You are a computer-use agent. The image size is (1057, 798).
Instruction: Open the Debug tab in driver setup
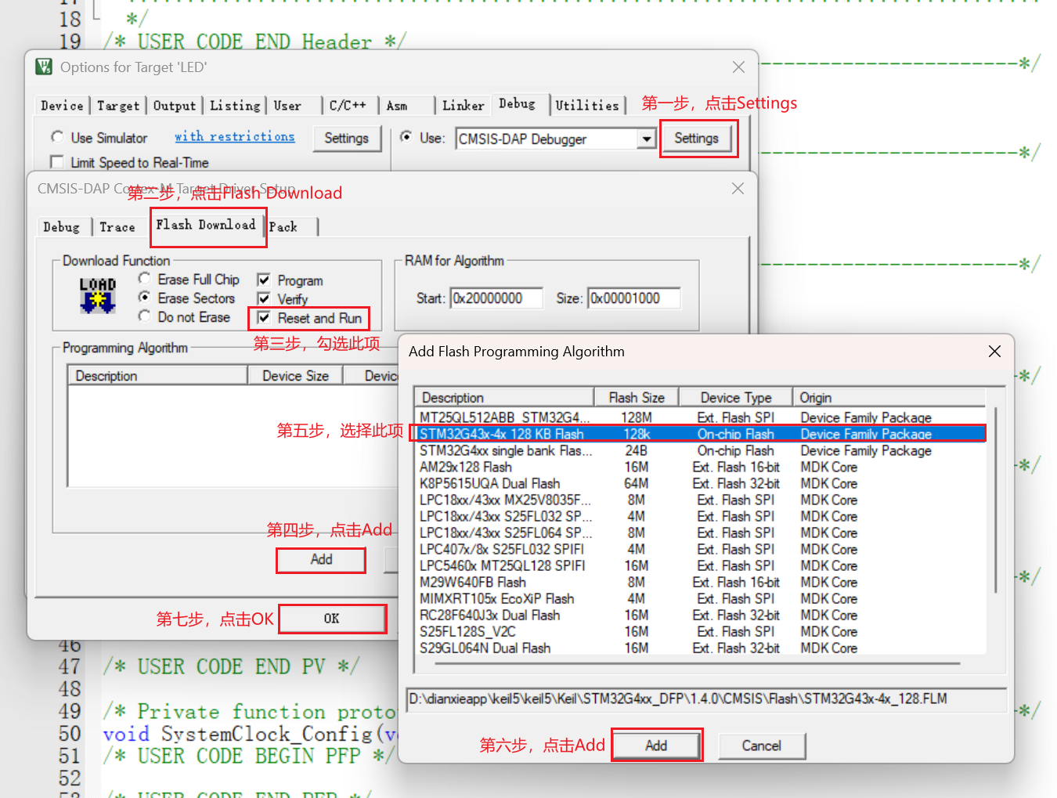tap(61, 227)
